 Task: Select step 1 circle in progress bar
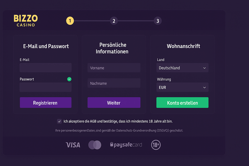coord(70,21)
